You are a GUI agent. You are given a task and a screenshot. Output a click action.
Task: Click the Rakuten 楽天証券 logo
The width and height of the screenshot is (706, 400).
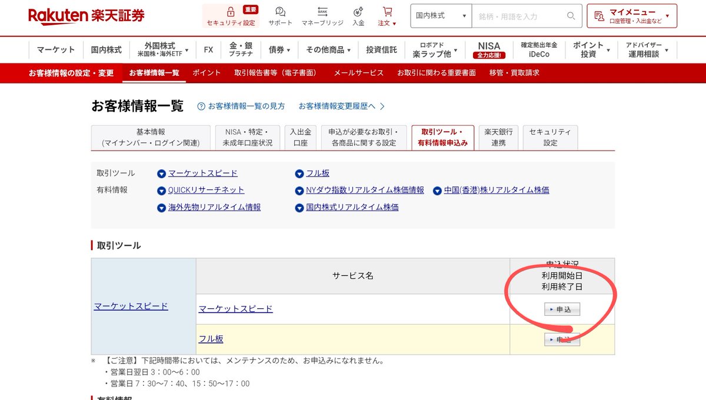click(x=86, y=15)
